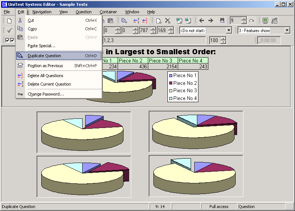The width and height of the screenshot is (295, 211).
Task: Choose Delete Current Question entry
Action: [59, 84]
